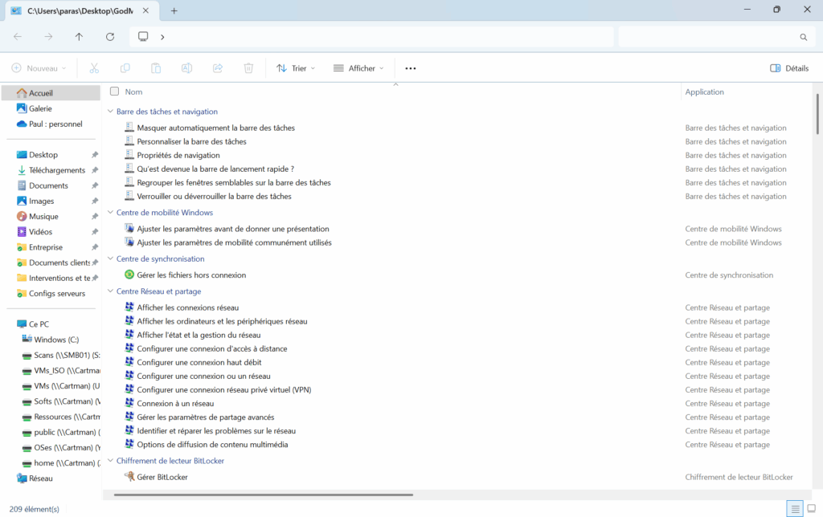Collapse Centre Réseau et partage group
This screenshot has width=823, height=517.
[x=110, y=291]
